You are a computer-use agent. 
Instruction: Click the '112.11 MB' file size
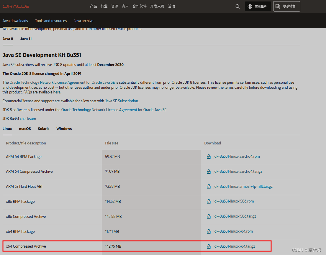point(112,231)
